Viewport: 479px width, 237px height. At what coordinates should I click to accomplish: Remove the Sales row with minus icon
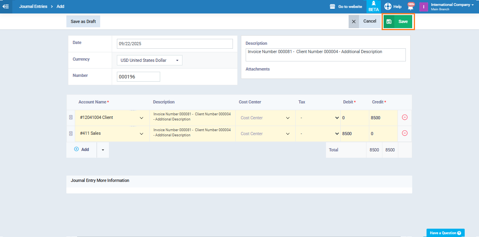pyautogui.click(x=405, y=133)
